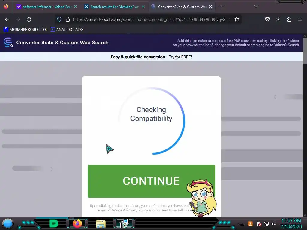Switch to Search results for desktop tab
The image size is (307, 230).
(115, 7)
